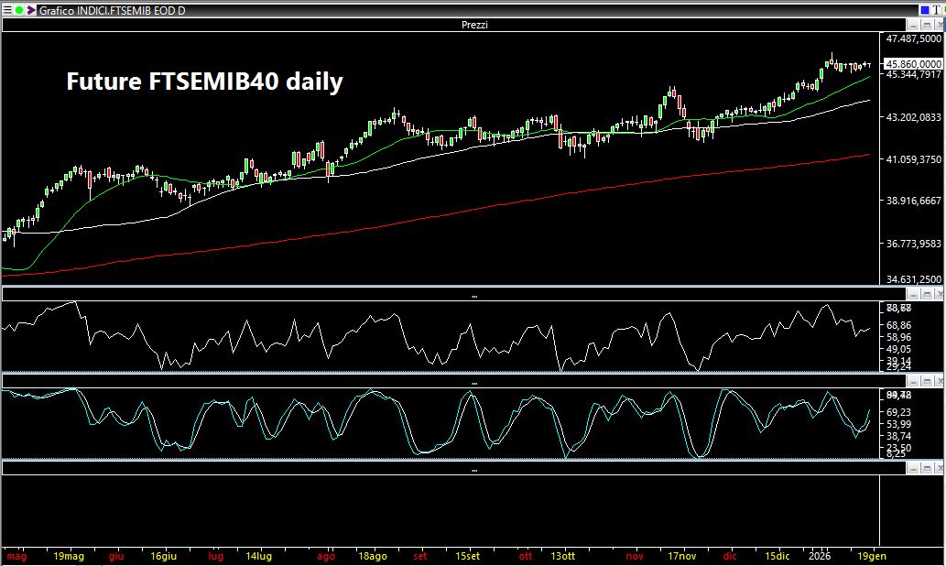This screenshot has height=566, width=946.
Task: Click the green circle status icon
Action: click(19, 10)
